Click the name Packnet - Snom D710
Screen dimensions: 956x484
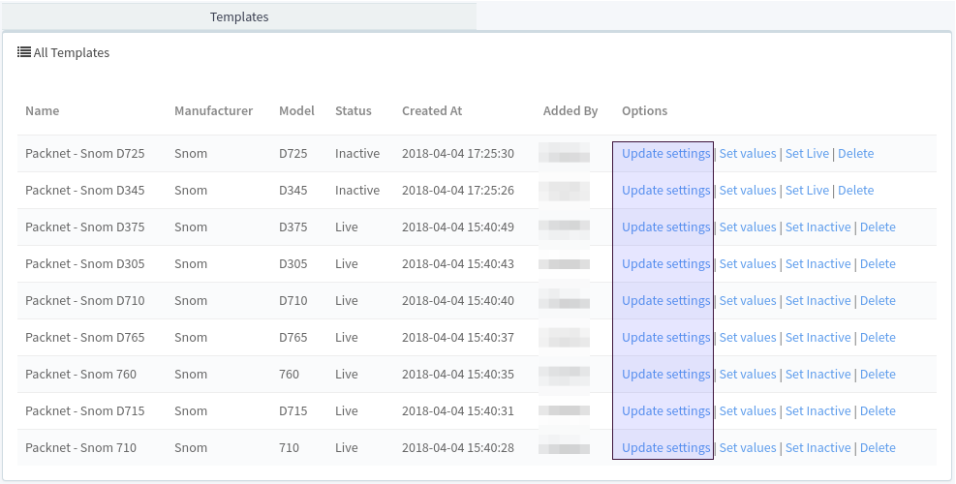click(x=84, y=300)
